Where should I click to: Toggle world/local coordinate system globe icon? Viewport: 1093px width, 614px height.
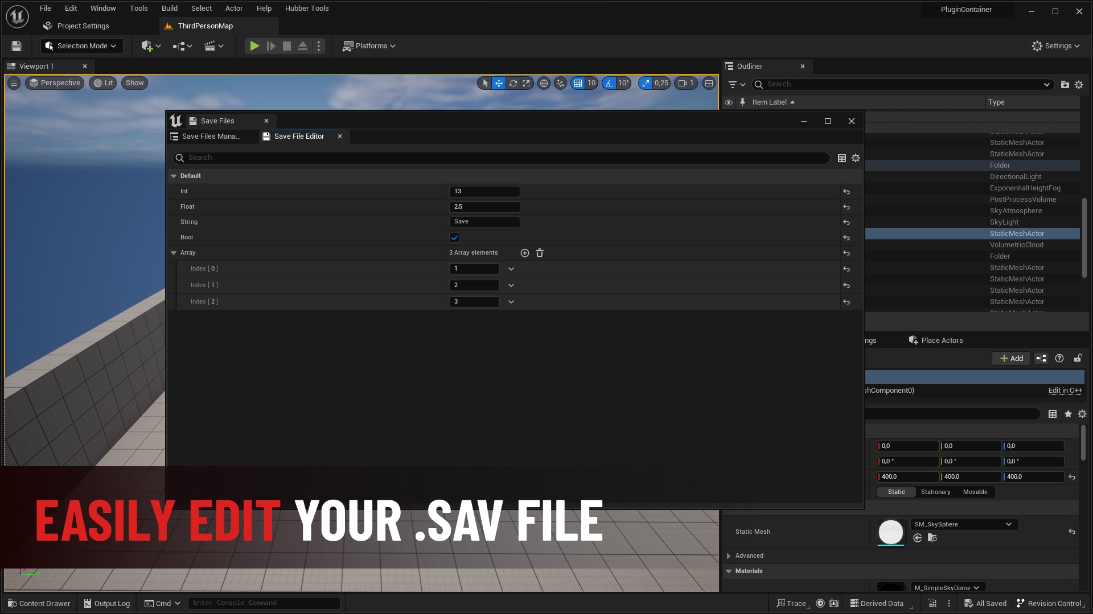coord(544,83)
